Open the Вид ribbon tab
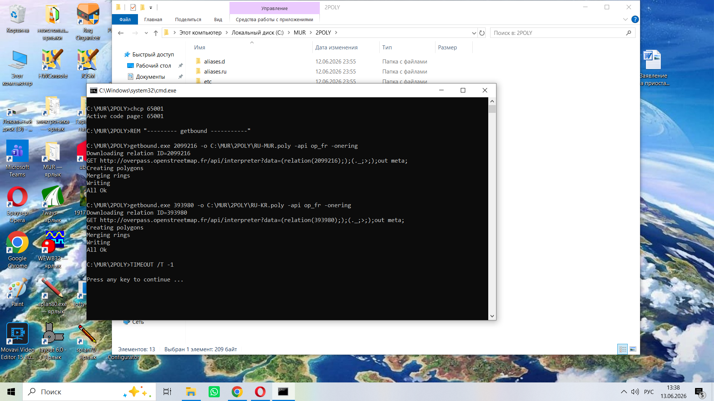The height and width of the screenshot is (401, 714). pos(218,19)
